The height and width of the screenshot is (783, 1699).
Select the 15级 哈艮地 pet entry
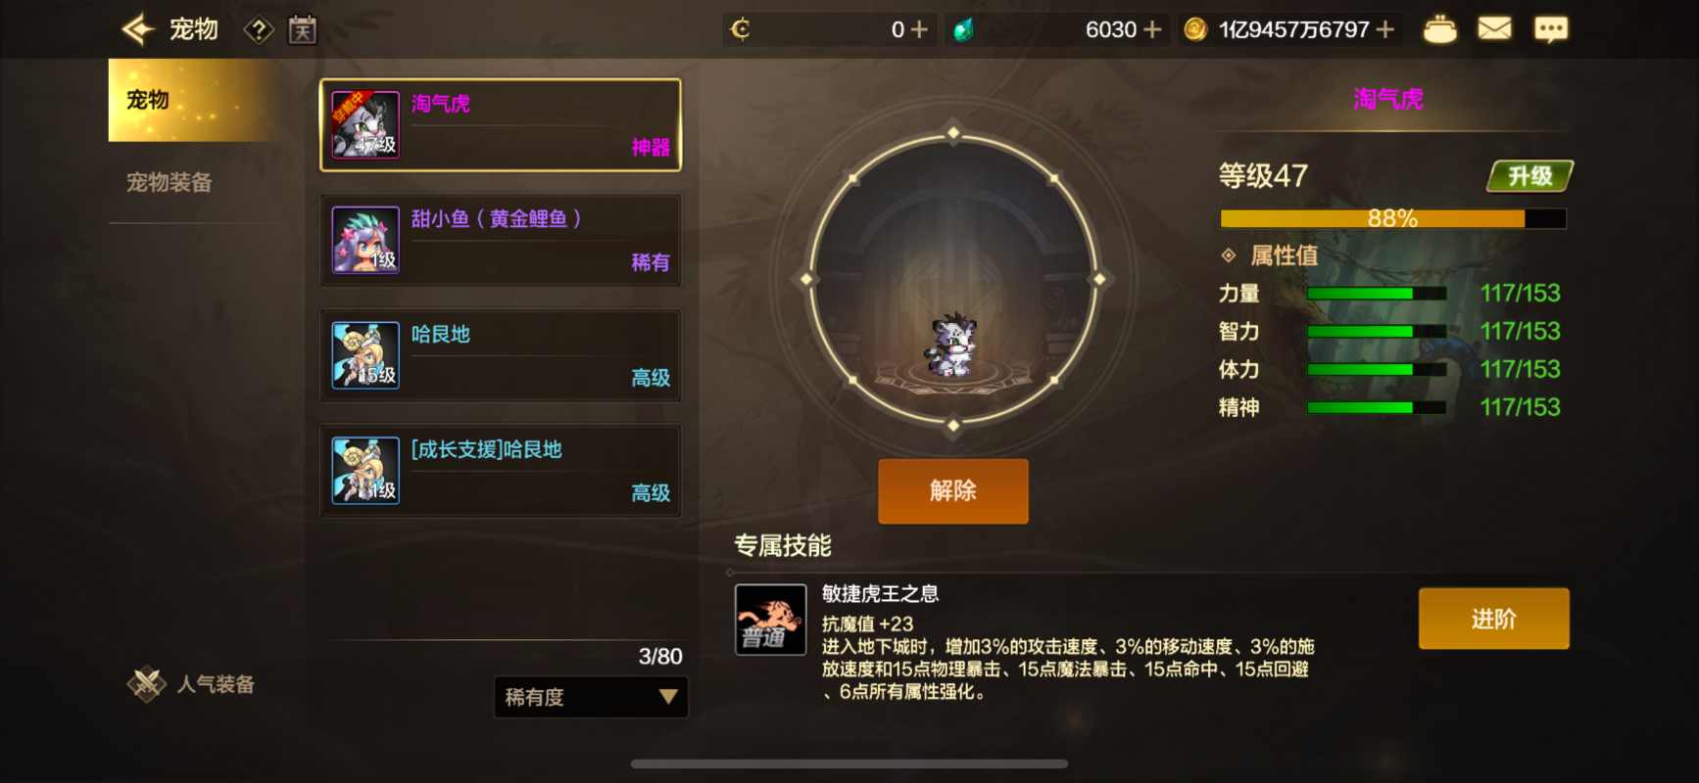501,355
